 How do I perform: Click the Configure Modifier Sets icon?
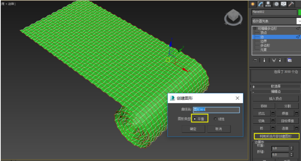coord(290,60)
